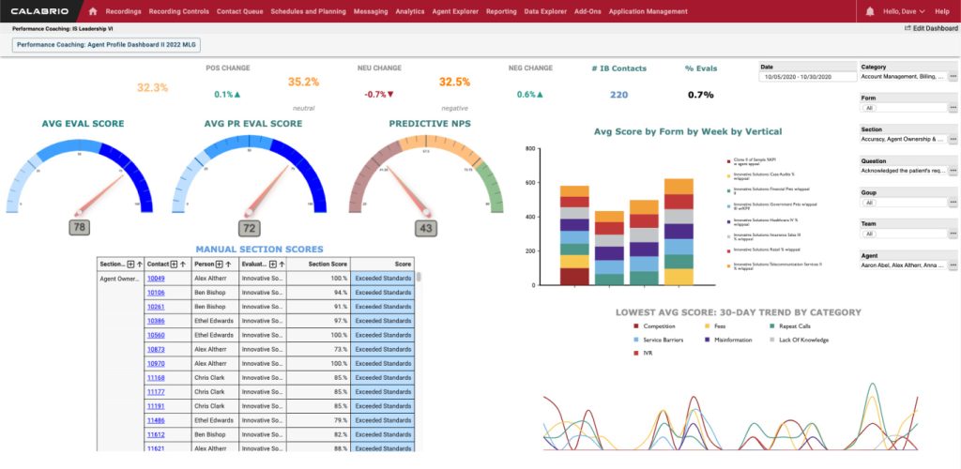Sort Person column with the arrow icon
Image resolution: width=961 pixels, height=469 pixels.
pos(229,265)
